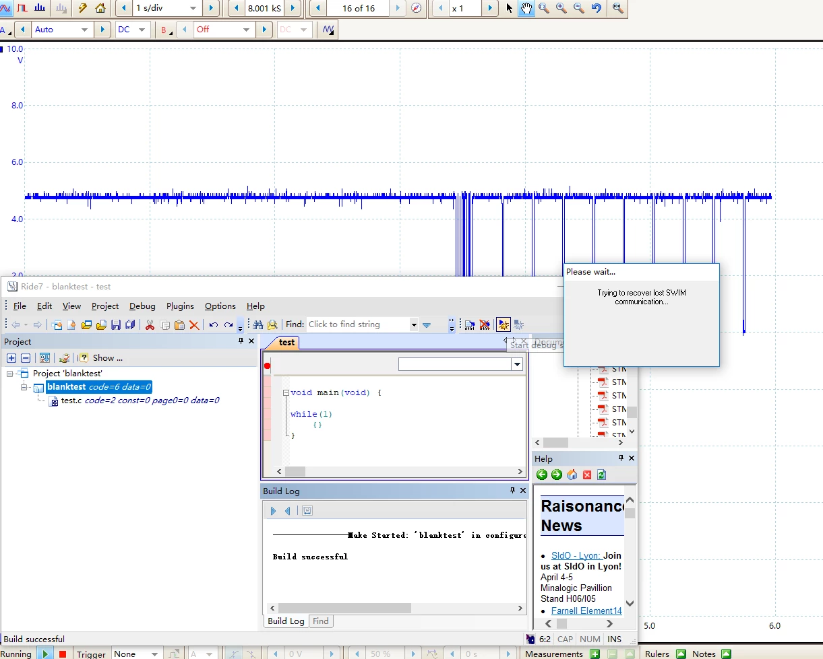The image size is (823, 659).
Task: Pin the Help panel
Action: [621, 458]
